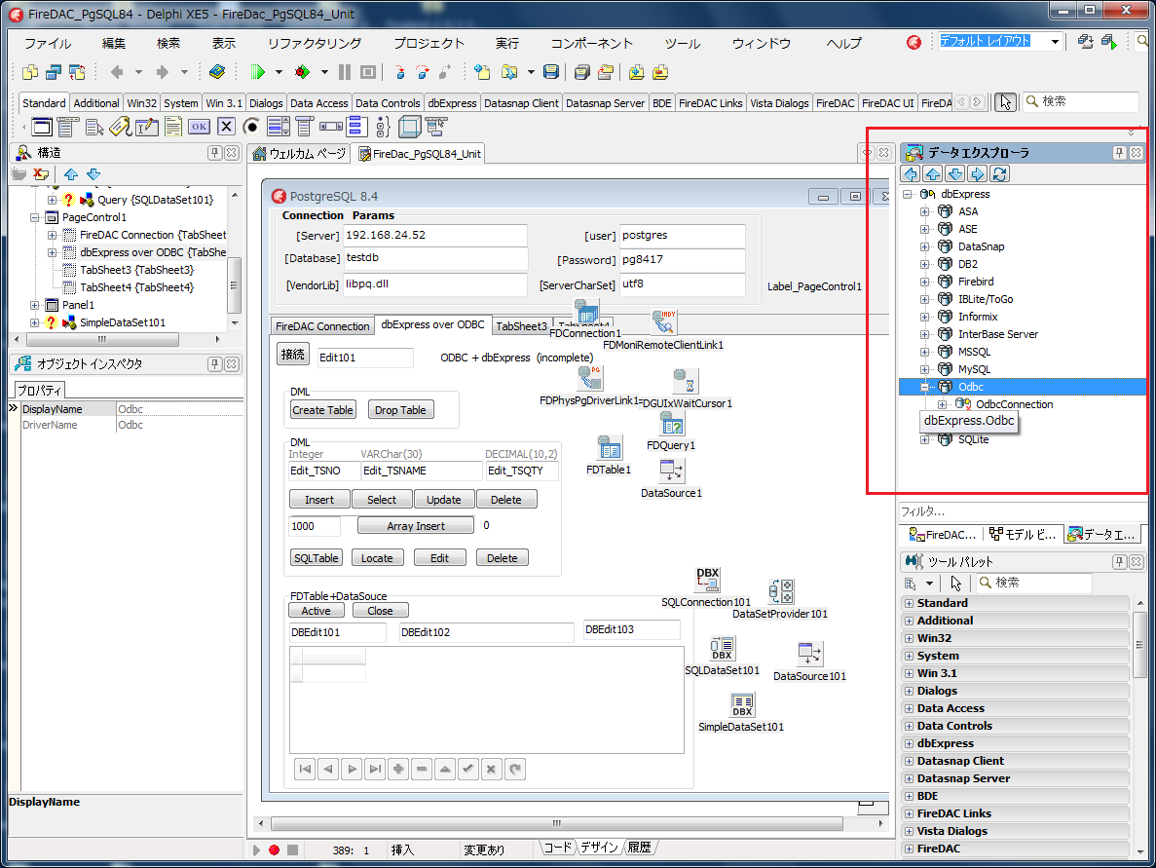The width and height of the screenshot is (1156, 868).
Task: Choose the TLabel tag icon in the palette
Action: coord(120,127)
